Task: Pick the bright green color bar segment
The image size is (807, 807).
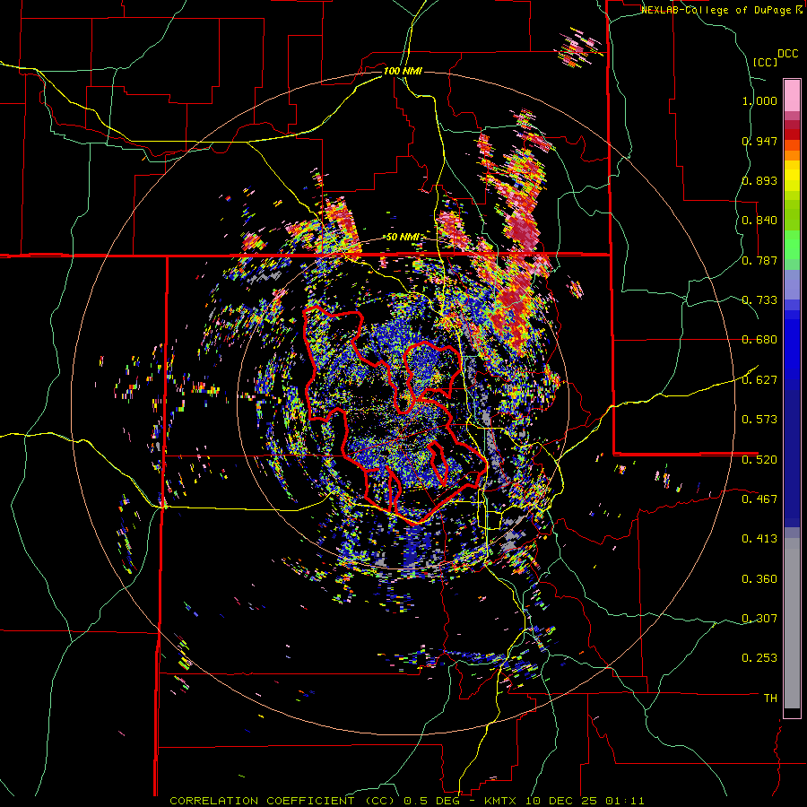Action: pos(792,245)
